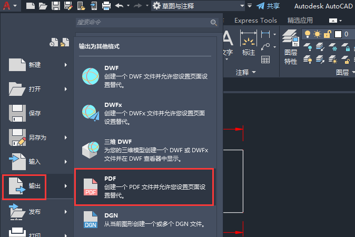Image resolution: width=355 pixels, height=237 pixels.
Task: Click the 共享 share button
Action: coord(268,6)
